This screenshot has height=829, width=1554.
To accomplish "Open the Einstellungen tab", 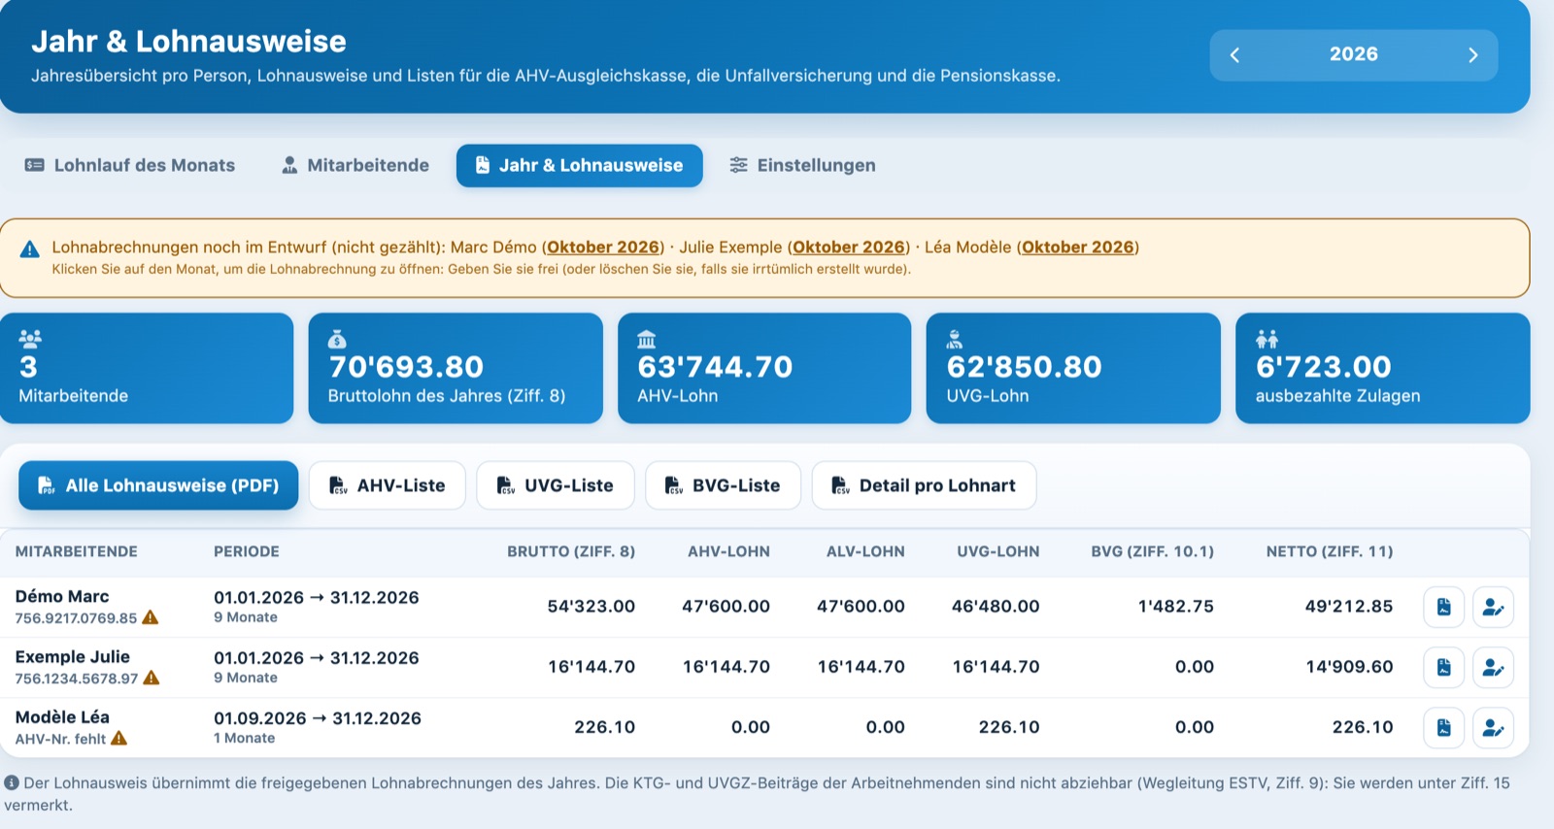I will 803,165.
